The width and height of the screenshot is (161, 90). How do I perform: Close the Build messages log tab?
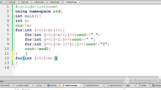pyautogui.click(x=80, y=85)
